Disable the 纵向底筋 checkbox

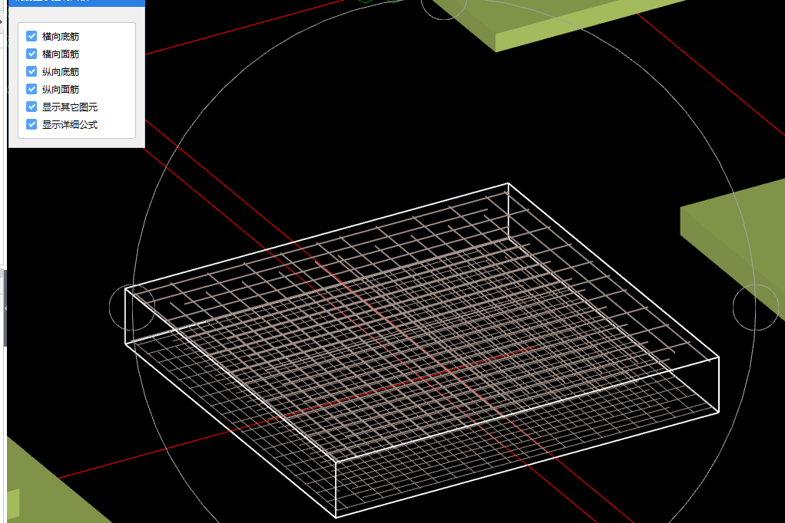[x=31, y=71]
